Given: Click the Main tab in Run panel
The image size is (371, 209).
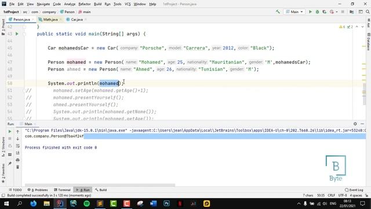Looking at the screenshot, I should pos(28,124).
